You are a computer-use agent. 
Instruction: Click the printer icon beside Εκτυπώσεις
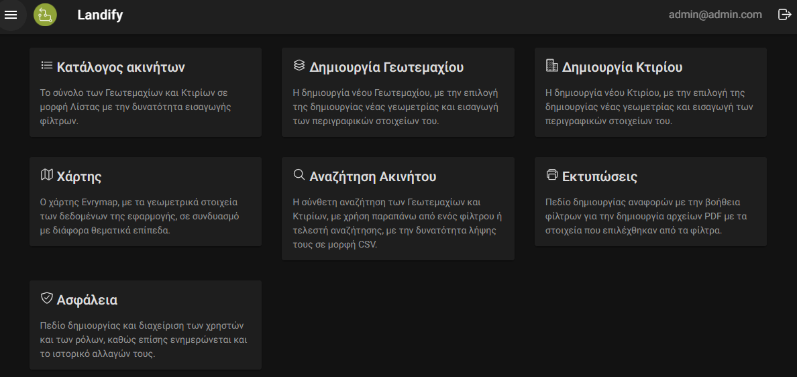click(552, 175)
